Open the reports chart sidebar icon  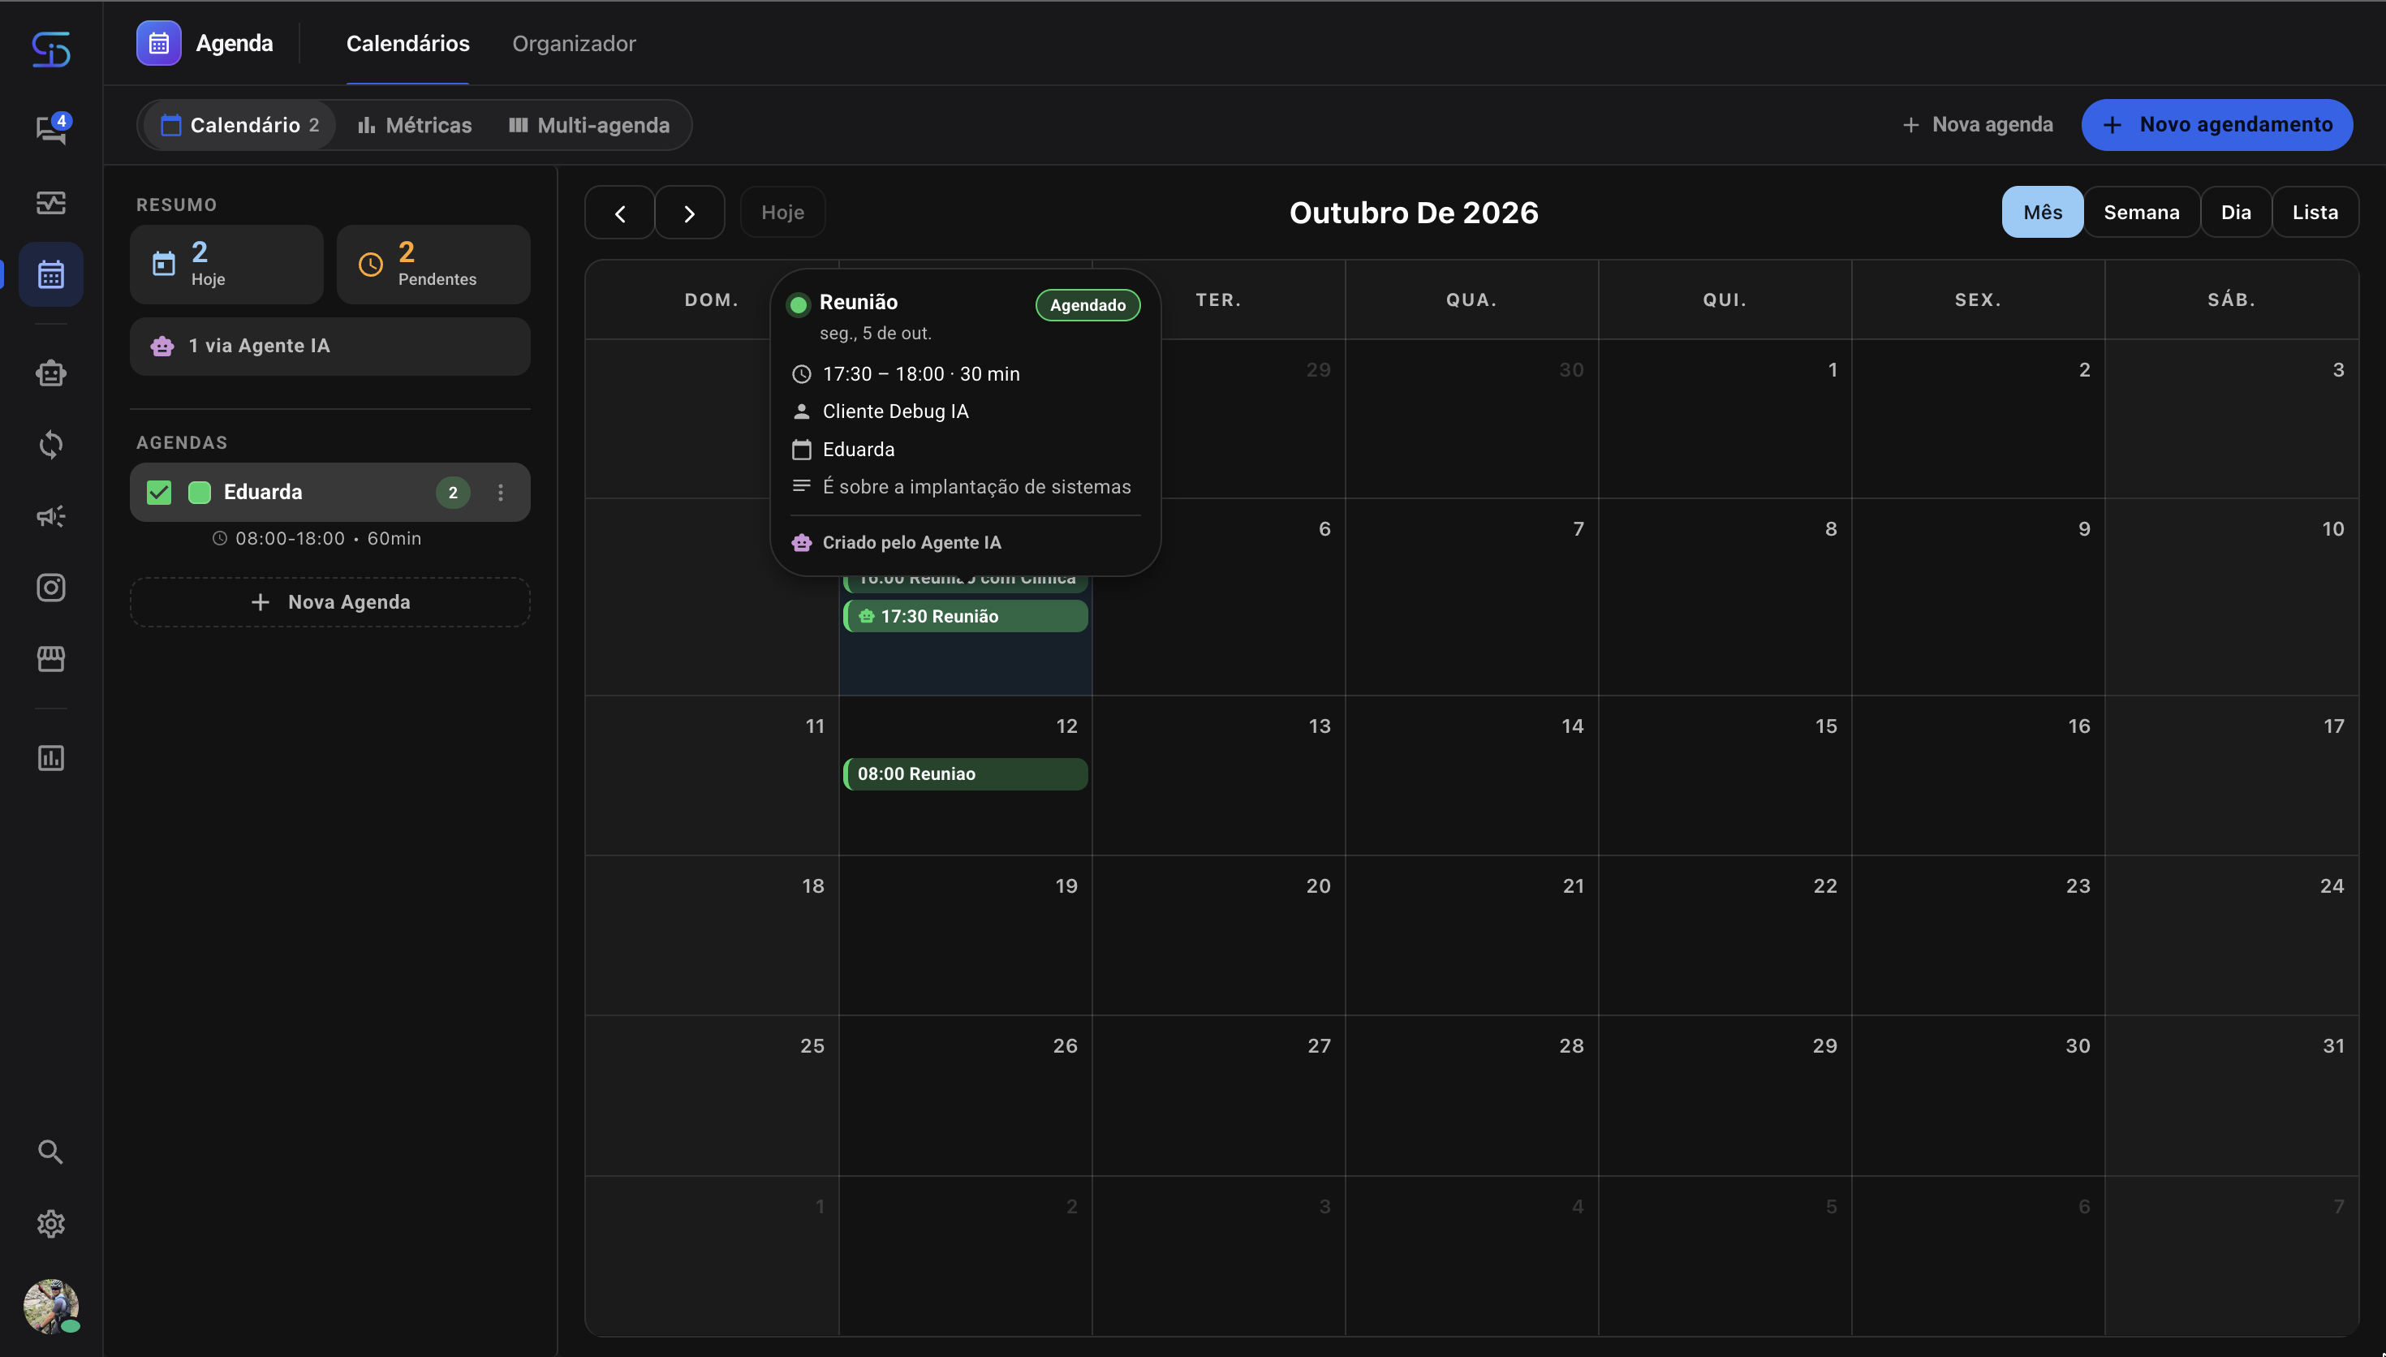pos(51,758)
